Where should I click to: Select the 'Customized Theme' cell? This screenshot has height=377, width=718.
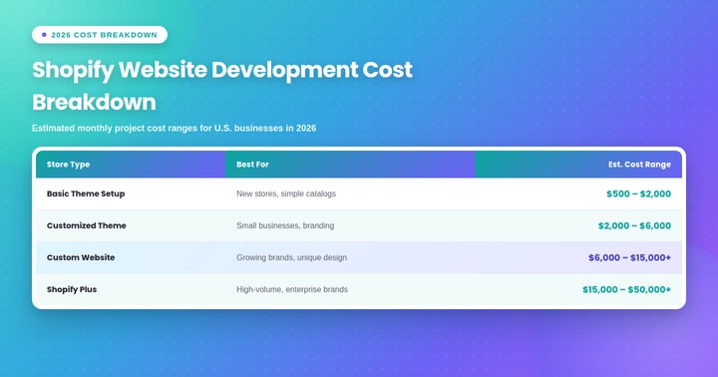point(131,225)
